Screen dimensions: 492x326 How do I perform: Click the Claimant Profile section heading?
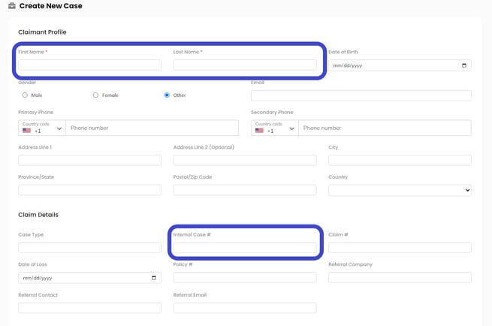tap(42, 32)
